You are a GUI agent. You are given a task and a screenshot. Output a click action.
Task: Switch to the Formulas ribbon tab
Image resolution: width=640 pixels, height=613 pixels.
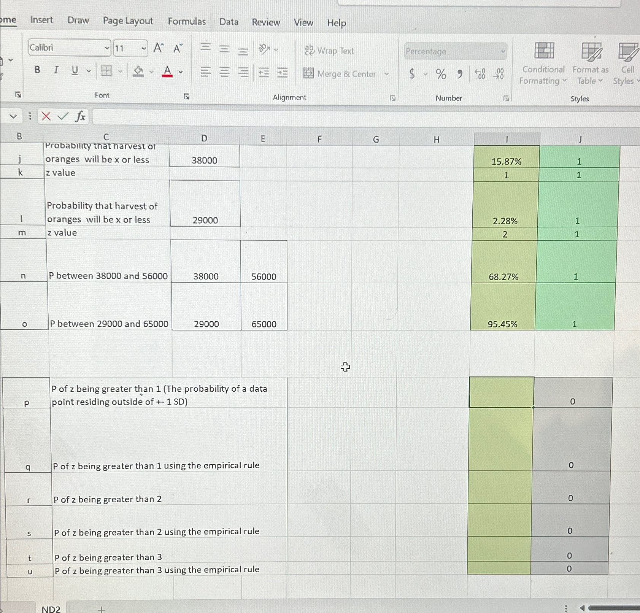coord(187,22)
